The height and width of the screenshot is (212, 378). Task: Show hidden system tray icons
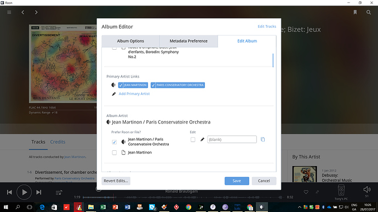click(x=300, y=207)
